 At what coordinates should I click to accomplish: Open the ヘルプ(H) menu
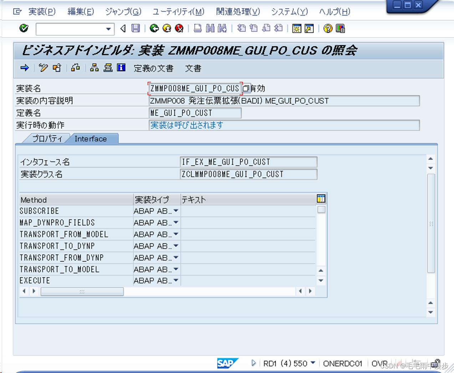click(x=335, y=12)
